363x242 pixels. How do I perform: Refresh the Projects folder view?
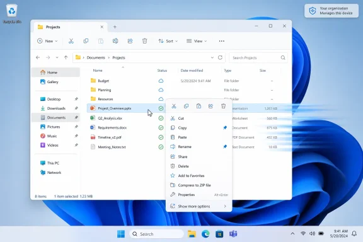(220, 57)
